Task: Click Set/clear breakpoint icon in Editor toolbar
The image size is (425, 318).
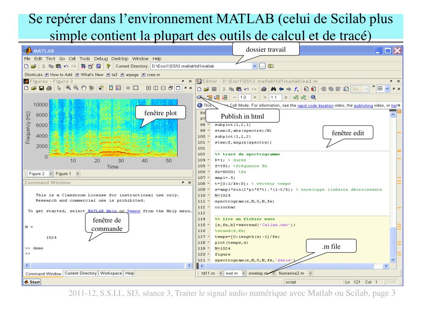Action: point(306,89)
